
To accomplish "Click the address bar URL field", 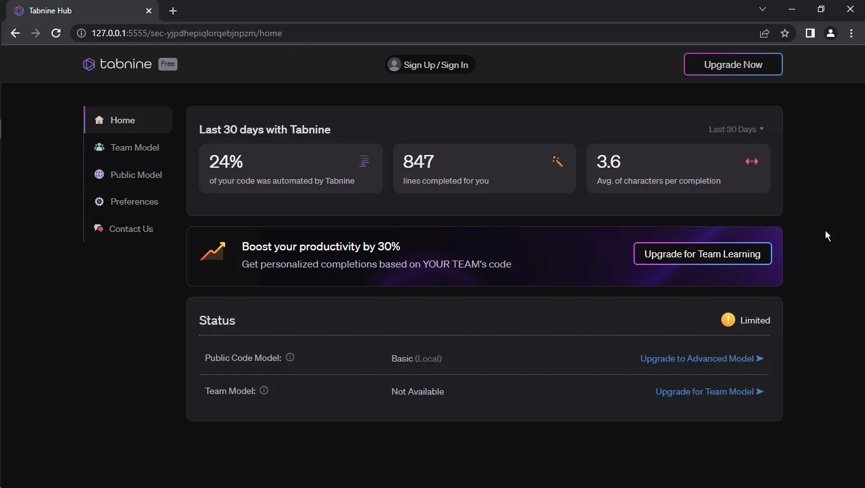I will (x=420, y=33).
